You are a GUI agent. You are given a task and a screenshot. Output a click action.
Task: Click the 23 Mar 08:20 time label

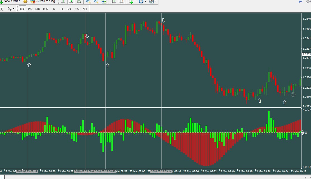(48, 171)
